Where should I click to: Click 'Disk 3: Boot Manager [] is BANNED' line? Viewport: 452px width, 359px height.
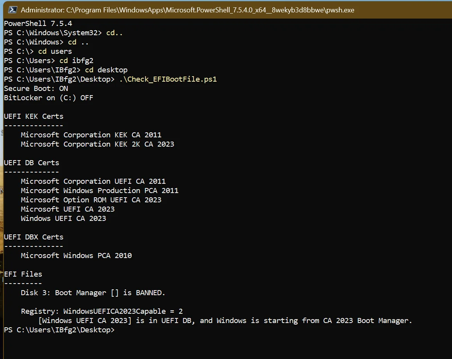point(93,293)
